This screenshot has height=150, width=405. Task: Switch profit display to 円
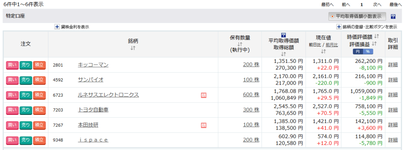click(x=358, y=52)
